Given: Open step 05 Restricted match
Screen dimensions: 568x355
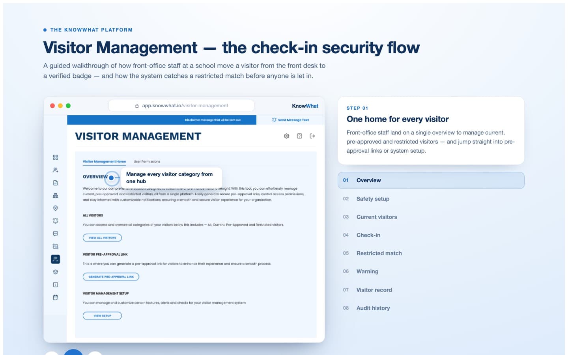Looking at the screenshot, I should click(x=431, y=253).
